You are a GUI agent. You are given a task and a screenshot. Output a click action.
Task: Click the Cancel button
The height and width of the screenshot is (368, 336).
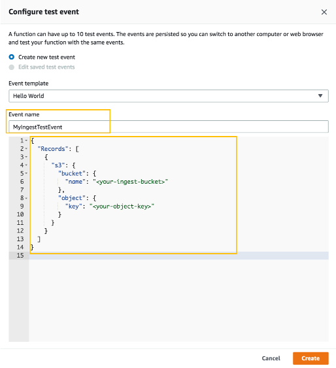pos(271,358)
